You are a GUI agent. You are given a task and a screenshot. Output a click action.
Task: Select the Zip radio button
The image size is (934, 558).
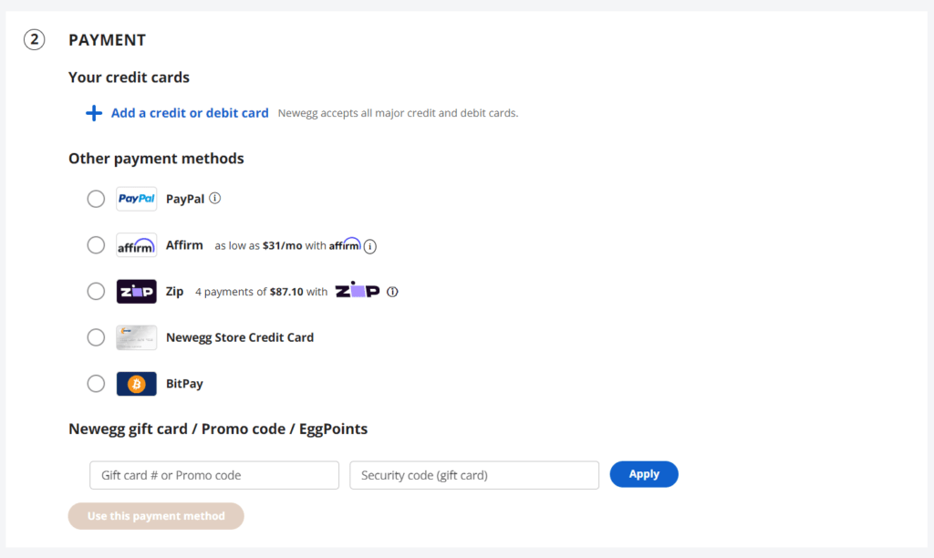pos(96,291)
